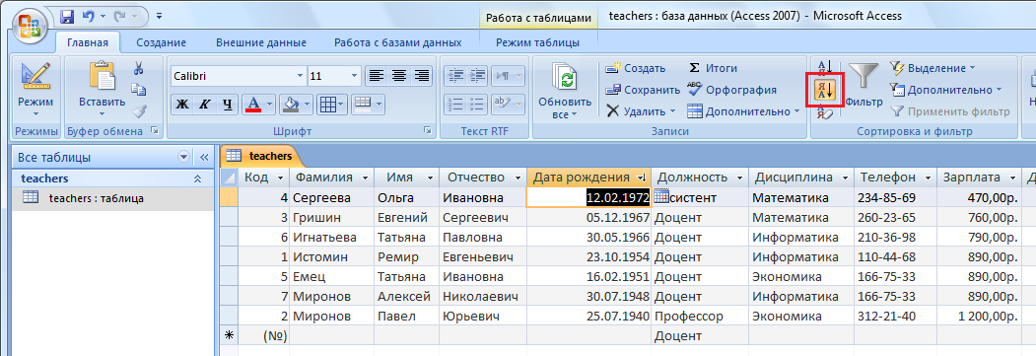
Task: Align text left in Шрифт group
Action: 377,75
